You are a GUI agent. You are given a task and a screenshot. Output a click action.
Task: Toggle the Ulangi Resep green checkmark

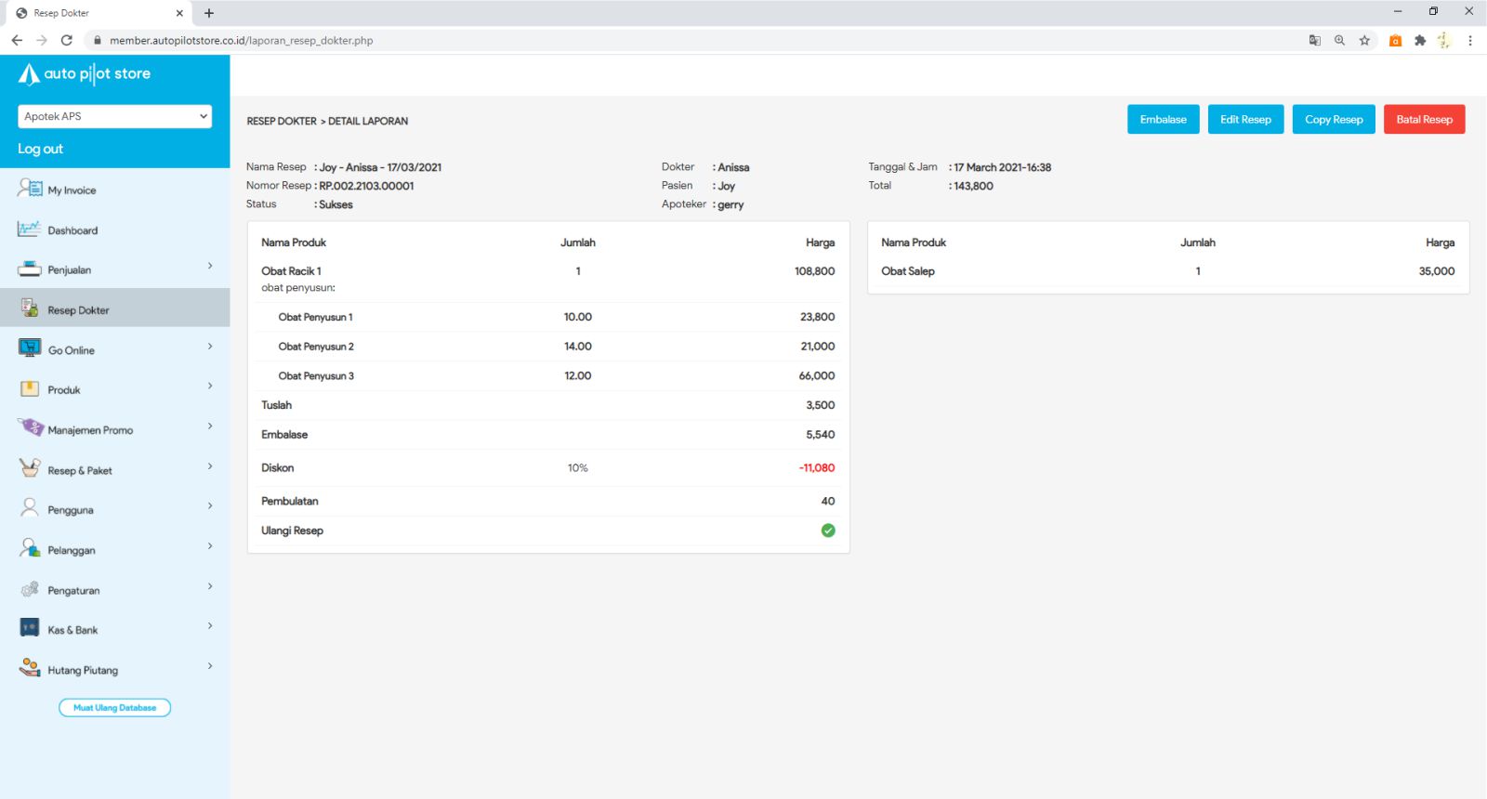[x=828, y=530]
